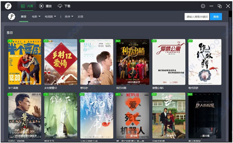Open the 反馈 feedback link
This screenshot has height=143, width=233.
[80, 17]
